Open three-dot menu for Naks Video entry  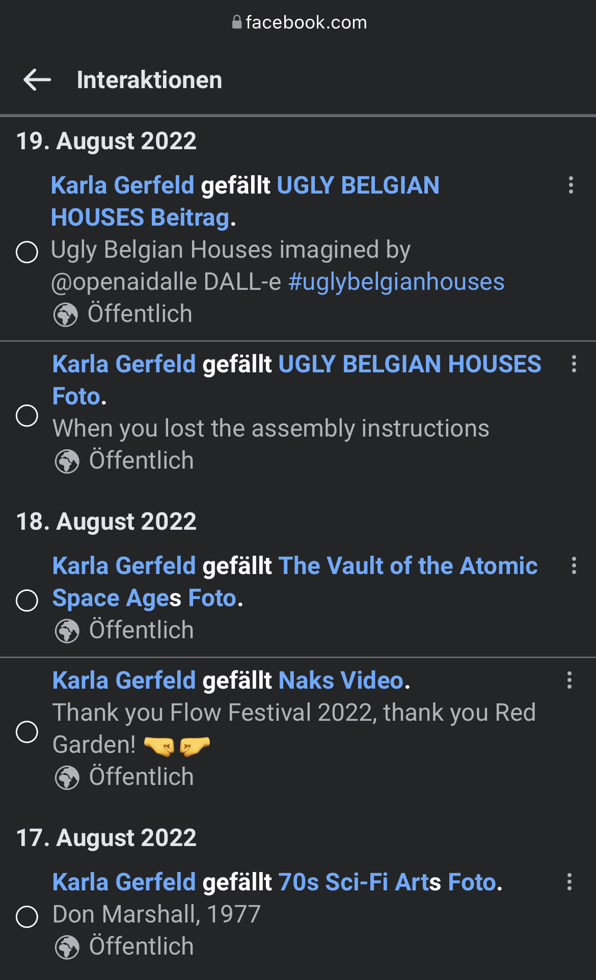pyautogui.click(x=569, y=680)
